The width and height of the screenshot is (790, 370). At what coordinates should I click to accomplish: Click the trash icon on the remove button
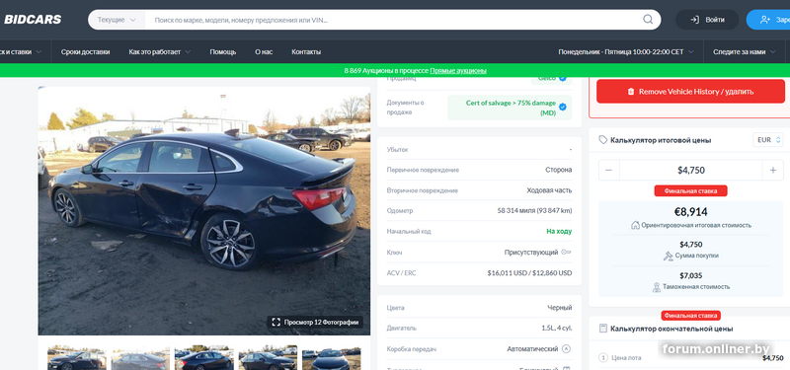(631, 92)
